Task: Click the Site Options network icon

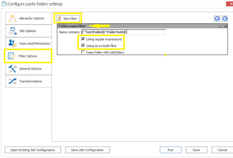Action: [13, 31]
